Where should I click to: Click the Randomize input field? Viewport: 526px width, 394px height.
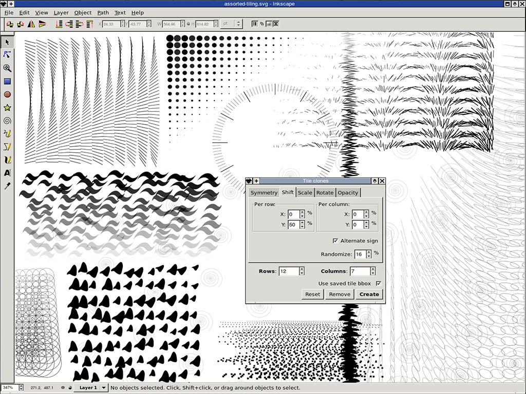click(x=360, y=254)
